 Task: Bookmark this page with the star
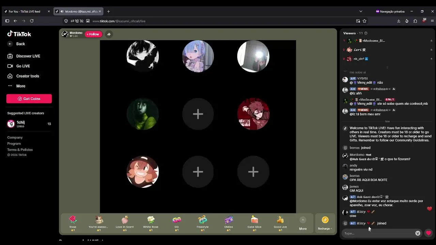[x=364, y=21]
